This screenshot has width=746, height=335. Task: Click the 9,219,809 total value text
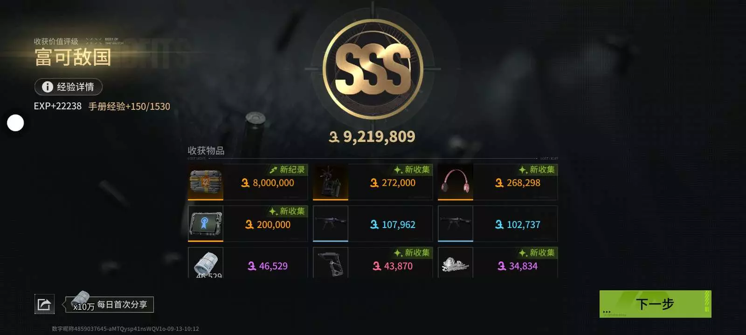pyautogui.click(x=372, y=136)
